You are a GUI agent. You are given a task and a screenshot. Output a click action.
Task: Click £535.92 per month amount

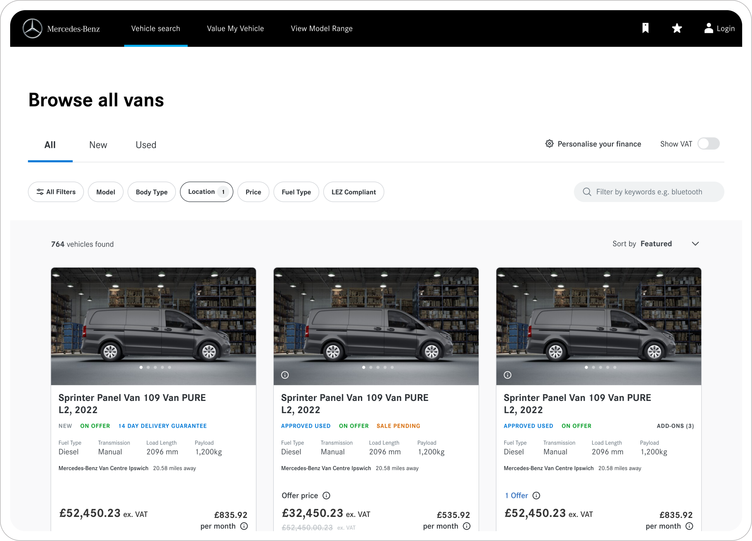coord(453,515)
